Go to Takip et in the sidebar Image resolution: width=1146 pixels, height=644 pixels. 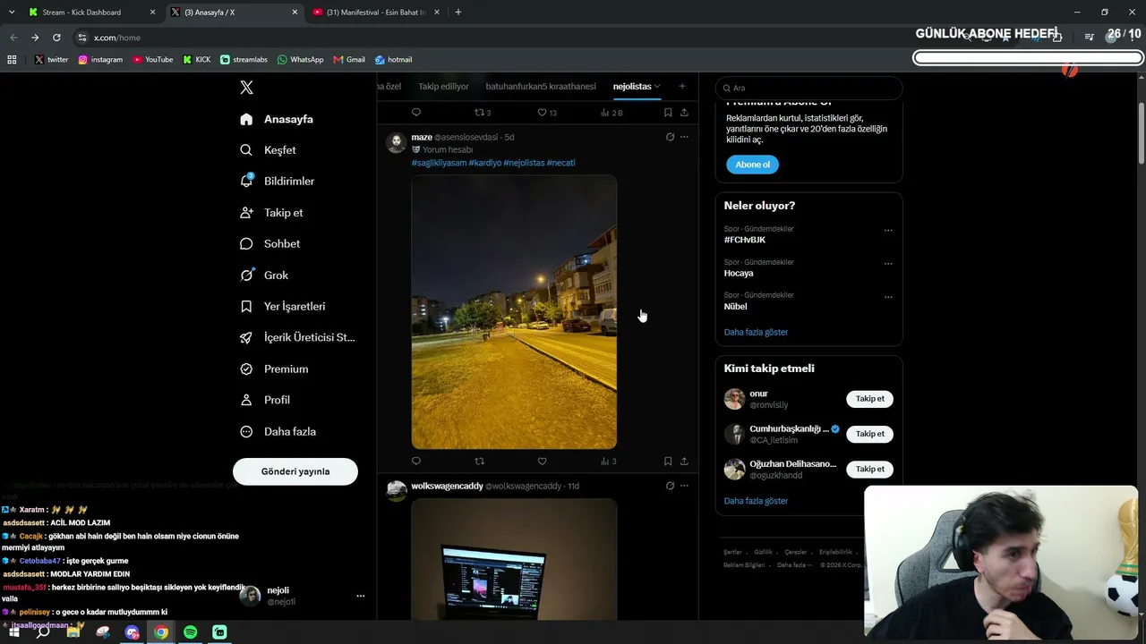[271, 213]
